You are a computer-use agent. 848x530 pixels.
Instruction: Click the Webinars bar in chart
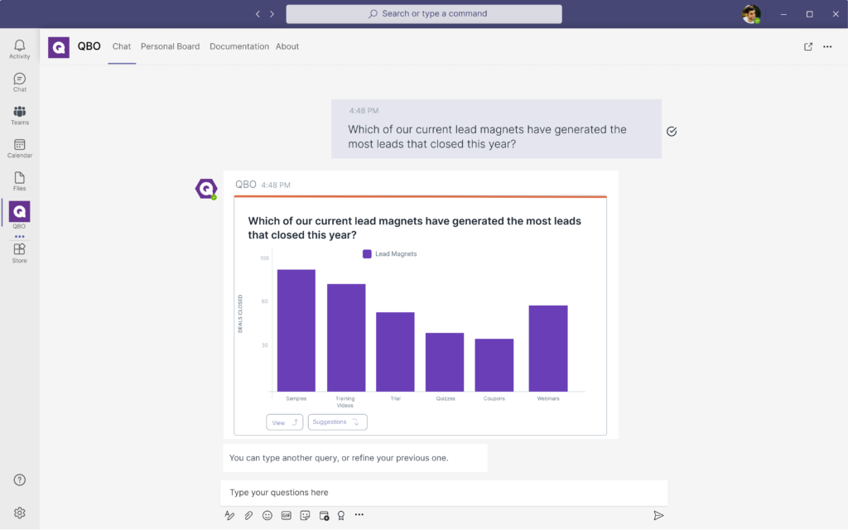click(547, 349)
